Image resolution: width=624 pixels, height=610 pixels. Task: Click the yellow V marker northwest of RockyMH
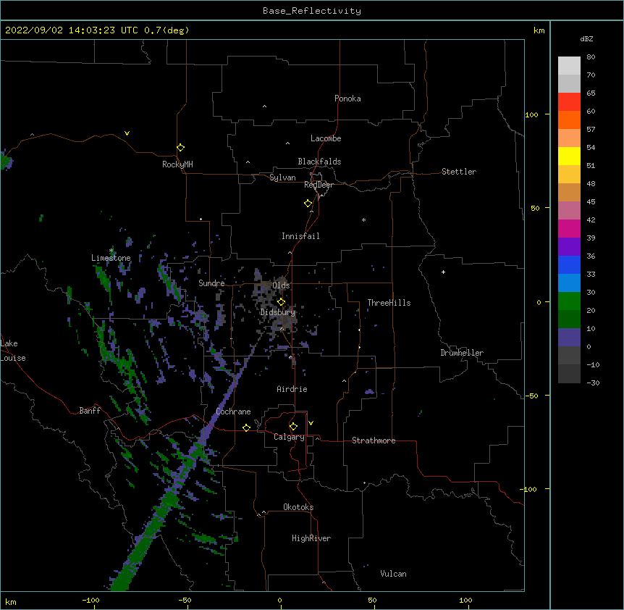[127, 133]
